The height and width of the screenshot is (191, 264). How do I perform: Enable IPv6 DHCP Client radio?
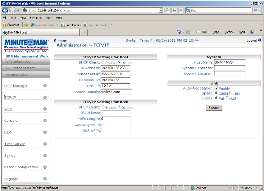tap(103, 107)
